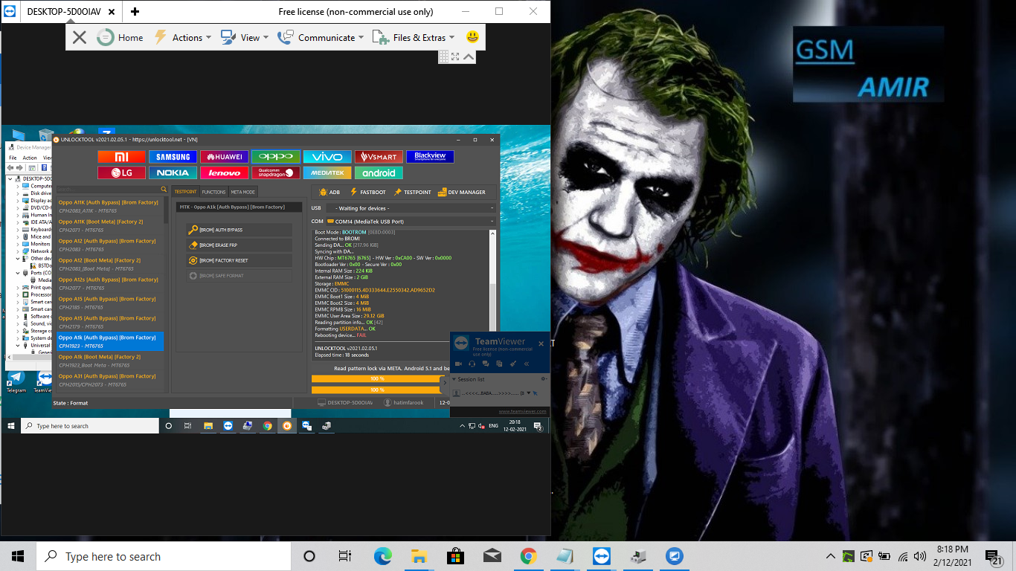Select the Samsung brand tile
Image resolution: width=1016 pixels, height=571 pixels.
point(173,157)
